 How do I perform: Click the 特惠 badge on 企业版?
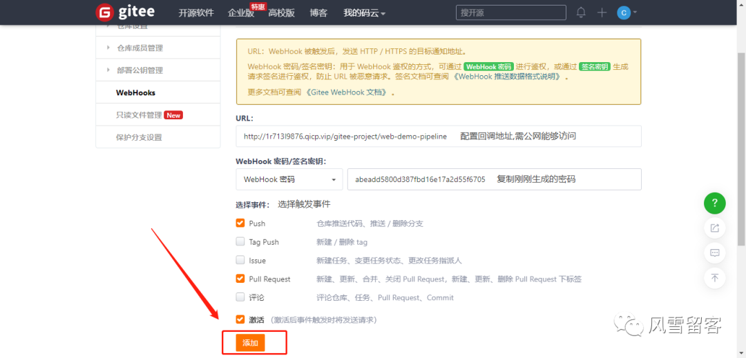coord(258,6)
